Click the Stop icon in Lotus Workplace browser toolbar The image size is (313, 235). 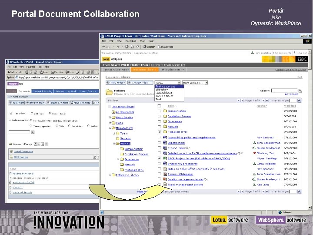127,47
